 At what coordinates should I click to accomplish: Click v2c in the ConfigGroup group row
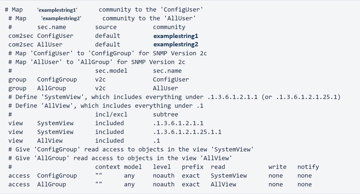pos(100,80)
